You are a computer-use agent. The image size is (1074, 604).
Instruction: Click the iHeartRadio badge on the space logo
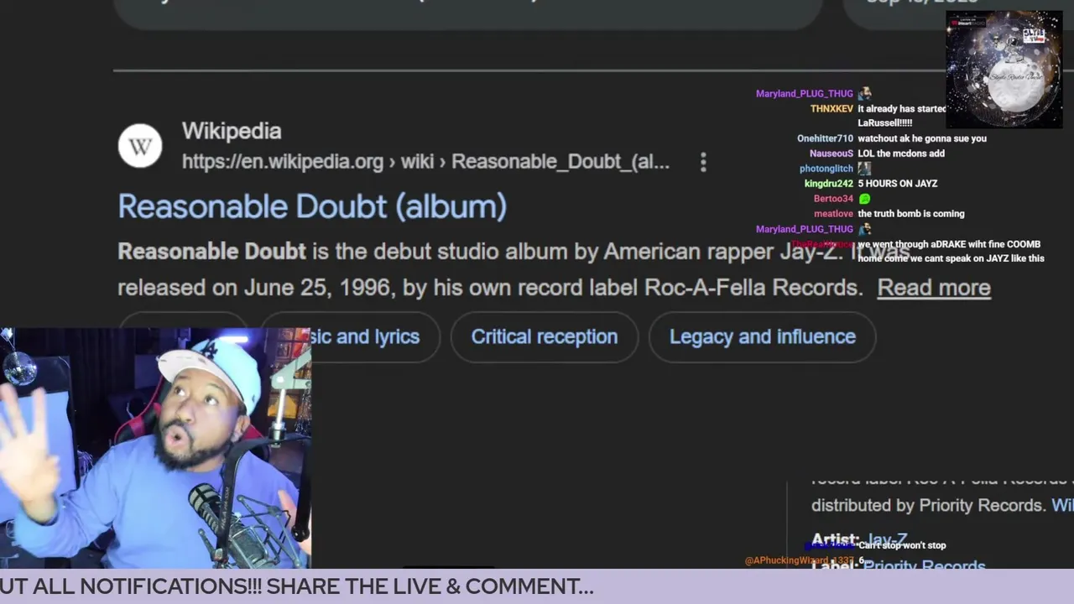969,21
